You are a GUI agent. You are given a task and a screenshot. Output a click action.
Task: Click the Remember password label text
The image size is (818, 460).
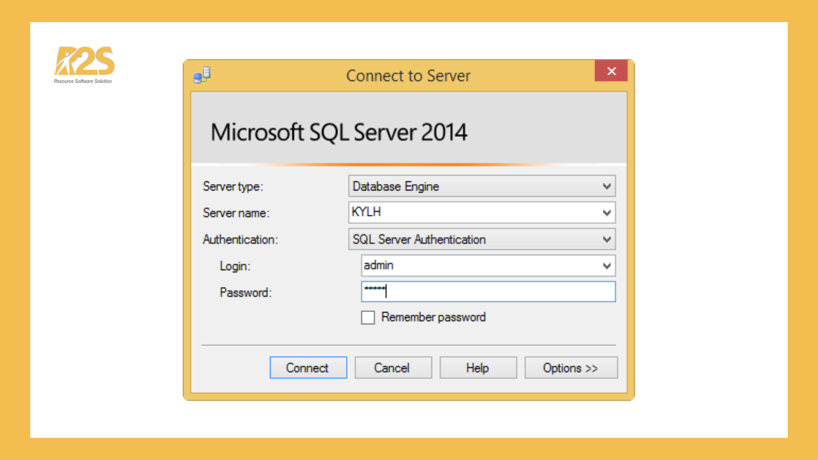pos(433,317)
